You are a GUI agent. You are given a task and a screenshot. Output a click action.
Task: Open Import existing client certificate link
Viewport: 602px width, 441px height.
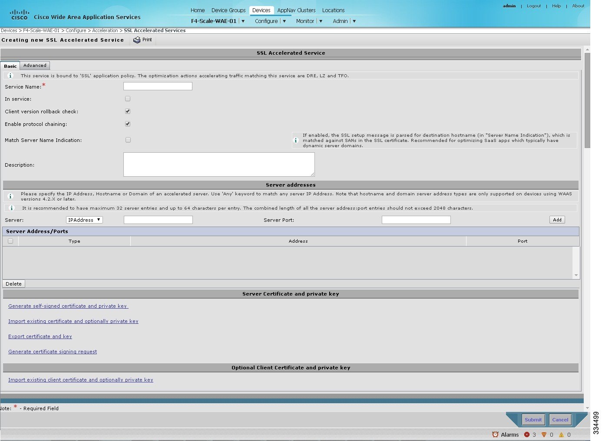point(81,380)
